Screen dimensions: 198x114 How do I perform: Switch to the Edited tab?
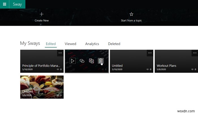click(x=51, y=44)
